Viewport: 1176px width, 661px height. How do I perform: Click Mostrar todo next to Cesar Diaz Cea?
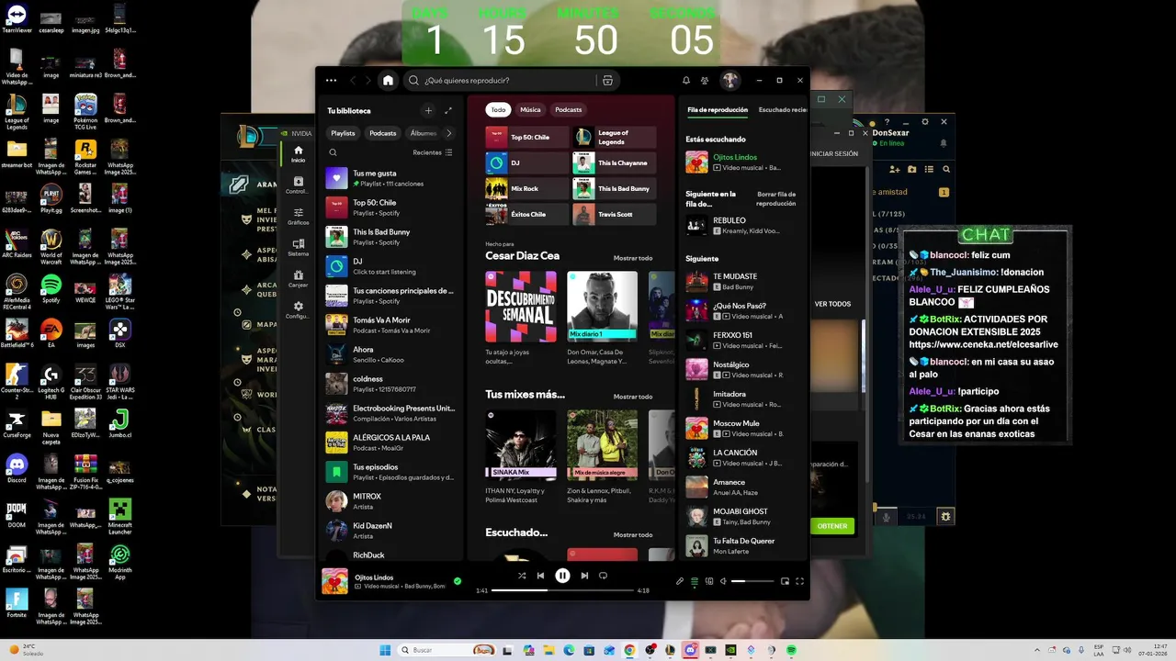[633, 258]
